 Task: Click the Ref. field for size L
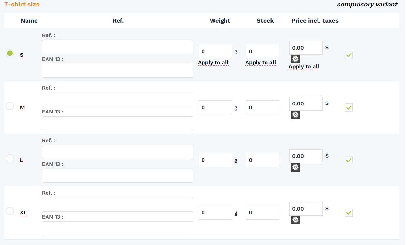[118, 152]
